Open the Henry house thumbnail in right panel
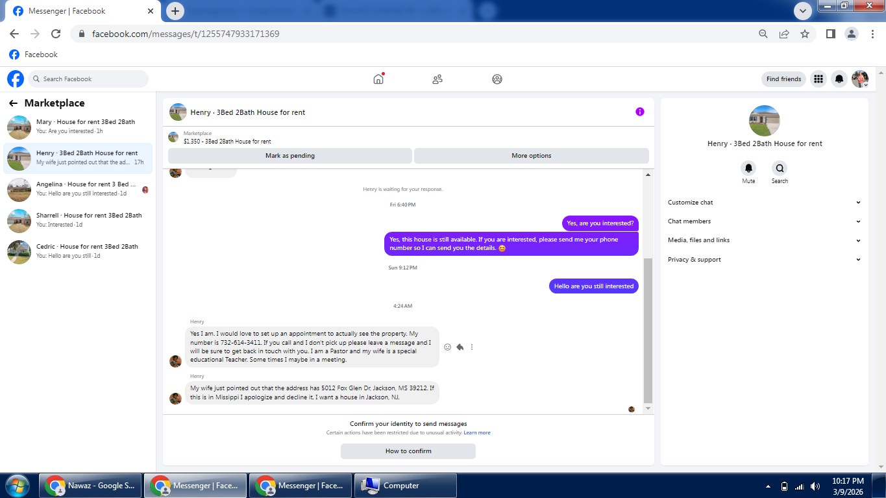The image size is (886, 498). tap(764, 121)
